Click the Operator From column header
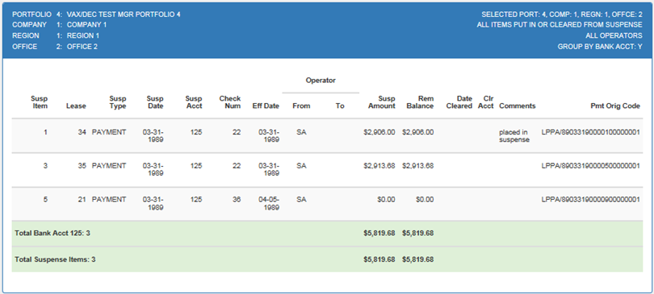Viewport: 654px width, 294px height. point(301,106)
